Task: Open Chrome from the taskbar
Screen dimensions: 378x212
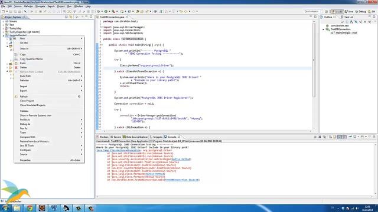Action: coord(30,208)
